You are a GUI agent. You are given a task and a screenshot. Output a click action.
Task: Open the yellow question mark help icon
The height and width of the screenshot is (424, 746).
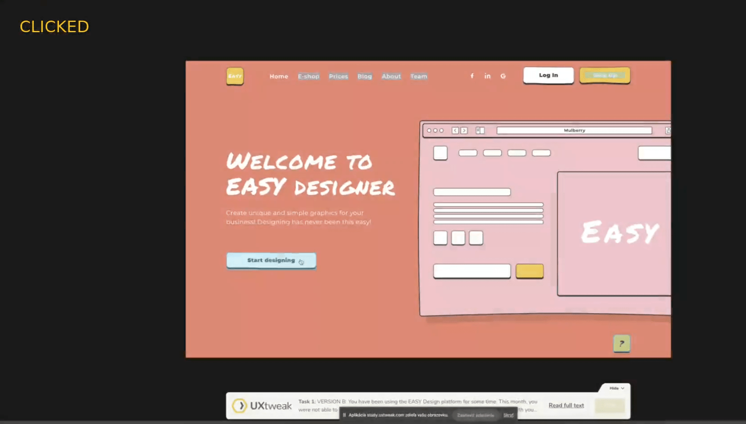[x=621, y=343]
